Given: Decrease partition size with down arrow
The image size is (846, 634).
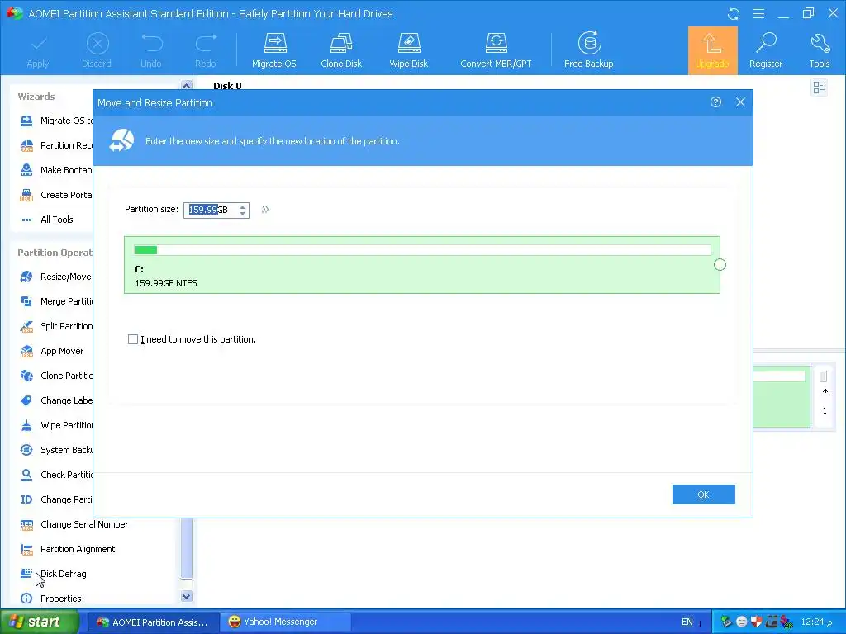Looking at the screenshot, I should point(243,214).
